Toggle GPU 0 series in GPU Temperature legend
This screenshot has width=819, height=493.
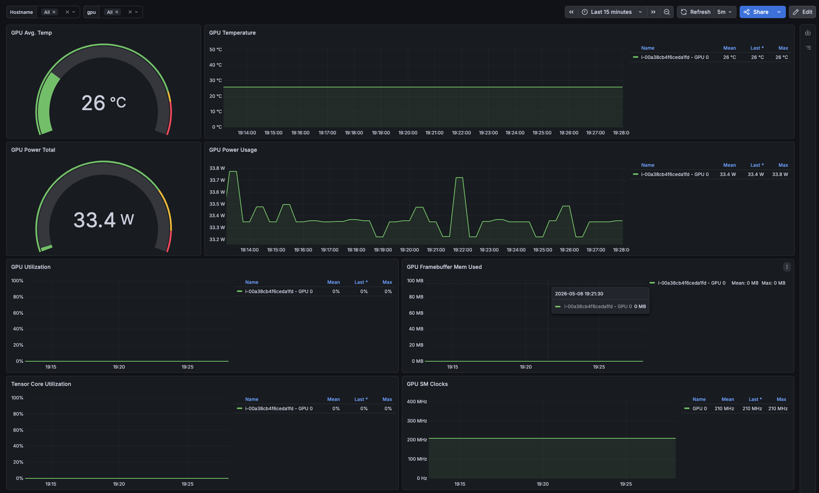[x=675, y=57]
